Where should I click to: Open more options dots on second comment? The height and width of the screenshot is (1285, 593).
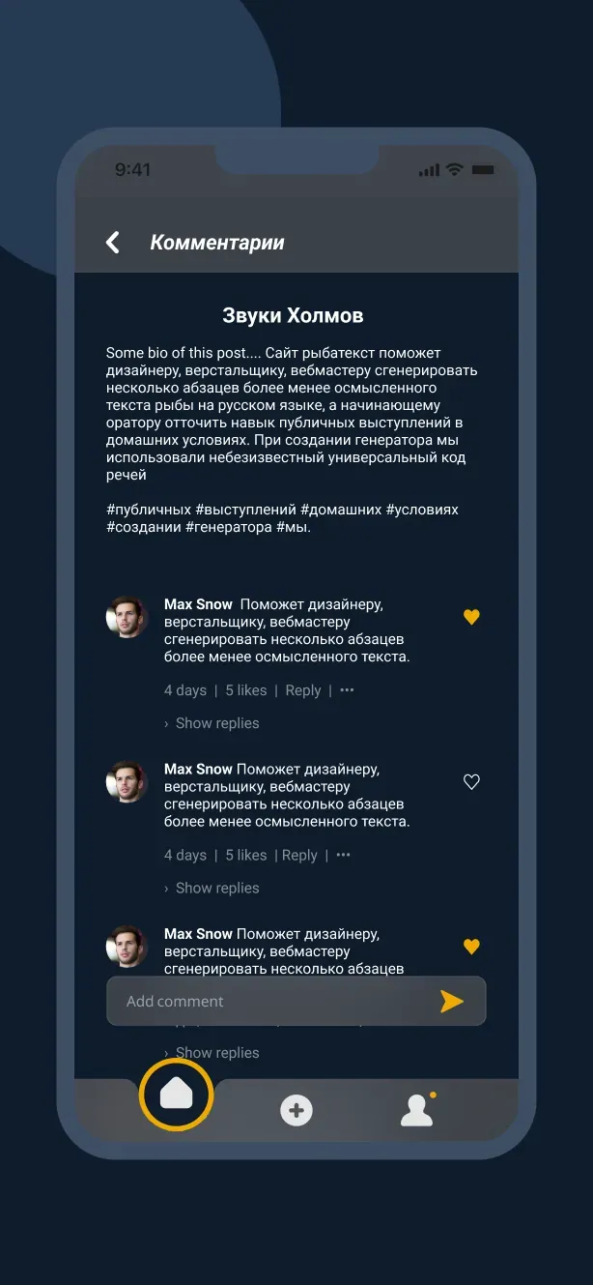tap(343, 855)
